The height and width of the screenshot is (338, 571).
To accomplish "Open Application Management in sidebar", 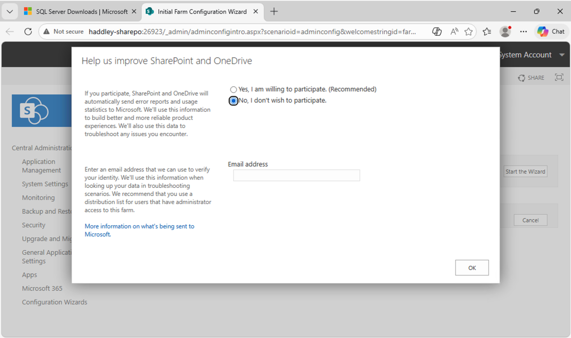I will [x=41, y=166].
